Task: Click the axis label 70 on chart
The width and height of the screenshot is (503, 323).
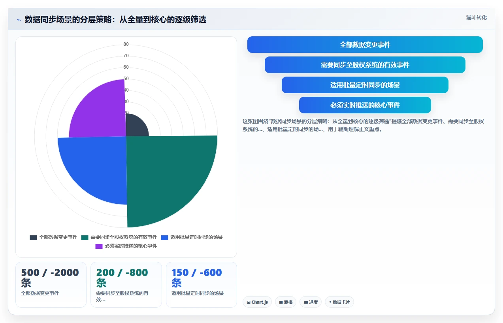Action: (126, 56)
